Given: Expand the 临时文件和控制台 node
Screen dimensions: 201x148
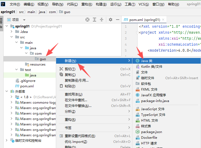Looking at the screenshot, I should pyautogui.click(x=7, y=141).
